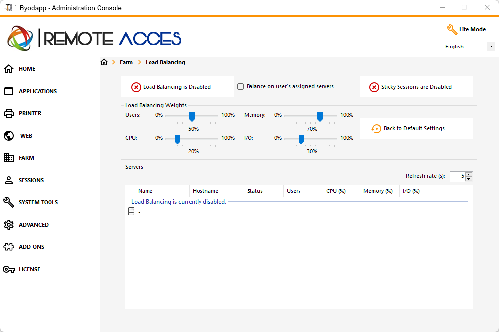Viewport: 499px width, 332px height.
Task: Open the SYSTEM TOOLS section label
Action: (38, 202)
